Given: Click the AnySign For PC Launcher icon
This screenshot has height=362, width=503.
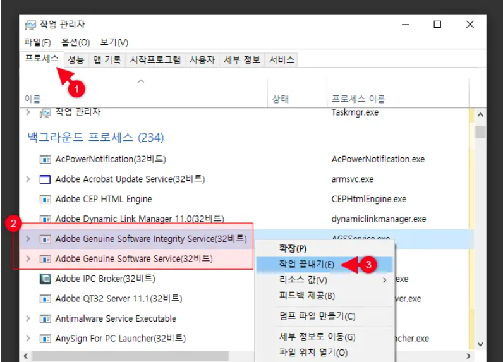Looking at the screenshot, I should pyautogui.click(x=45, y=339).
